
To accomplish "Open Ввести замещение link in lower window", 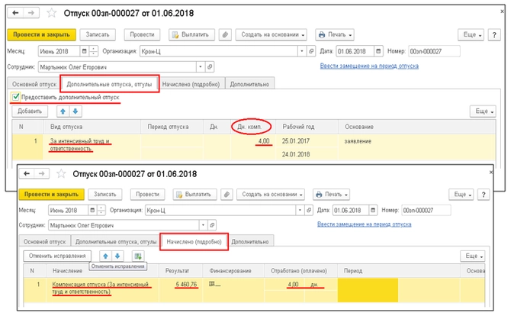I will click(x=365, y=224).
